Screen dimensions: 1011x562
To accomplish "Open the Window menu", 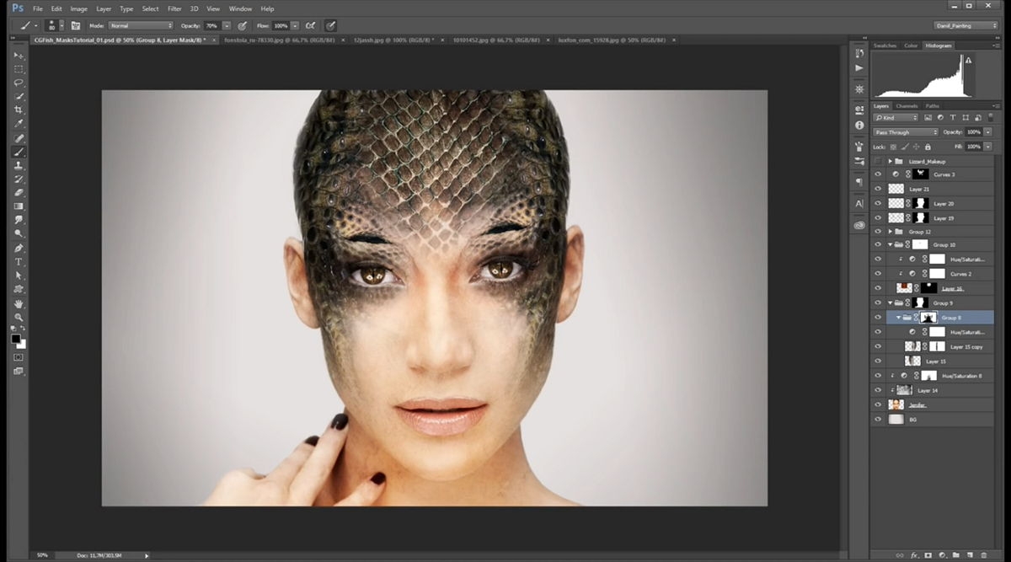I will [240, 8].
